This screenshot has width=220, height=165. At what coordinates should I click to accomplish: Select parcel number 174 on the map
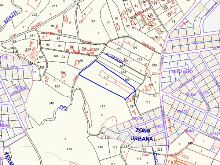69,149
